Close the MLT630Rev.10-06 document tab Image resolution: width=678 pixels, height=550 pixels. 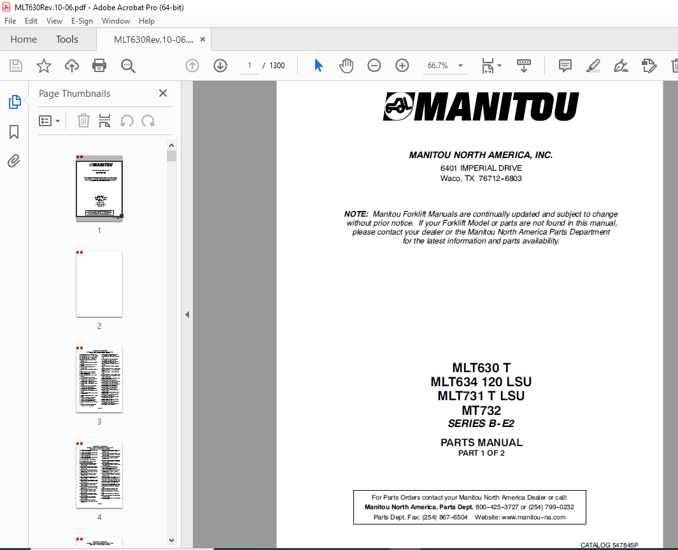[x=202, y=40]
